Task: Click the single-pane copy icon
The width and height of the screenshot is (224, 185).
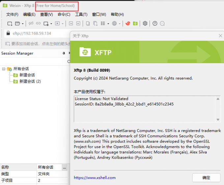Action: (88, 23)
